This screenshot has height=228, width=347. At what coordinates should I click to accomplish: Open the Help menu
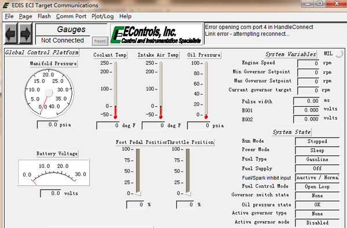(125, 16)
